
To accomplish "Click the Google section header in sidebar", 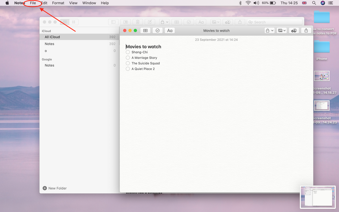I will tap(47, 59).
